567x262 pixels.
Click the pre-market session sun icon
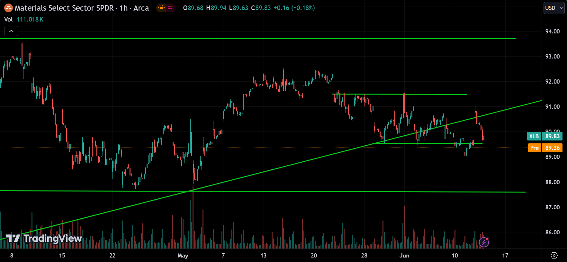click(161, 8)
